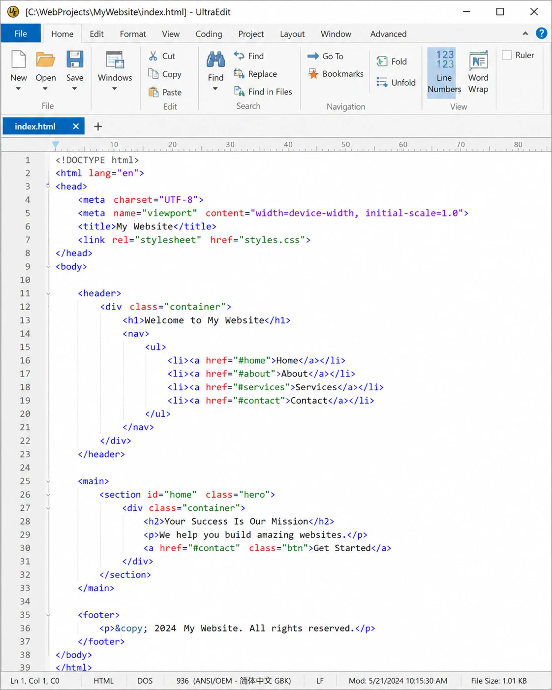Viewport: 552px width, 690px height.
Task: Click the File Size entry in status bar
Action: coord(499,681)
